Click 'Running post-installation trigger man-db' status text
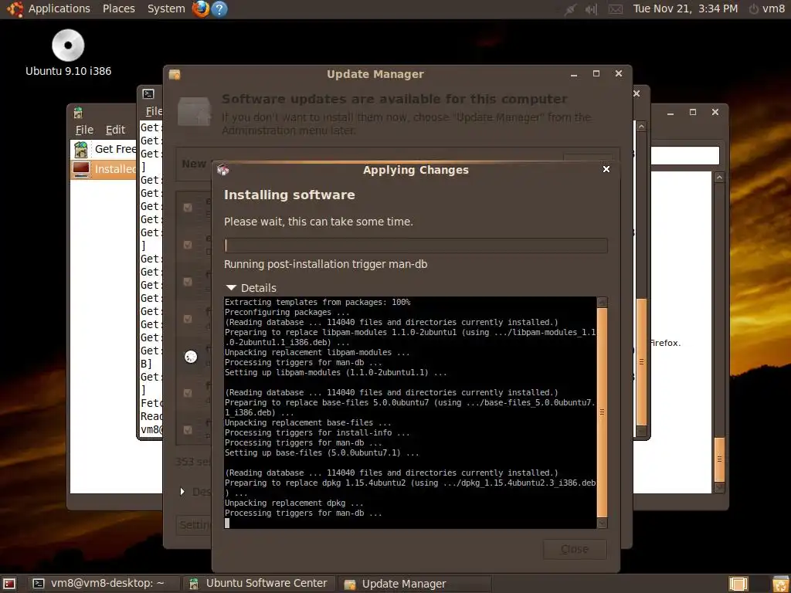The height and width of the screenshot is (593, 791). tap(325, 264)
